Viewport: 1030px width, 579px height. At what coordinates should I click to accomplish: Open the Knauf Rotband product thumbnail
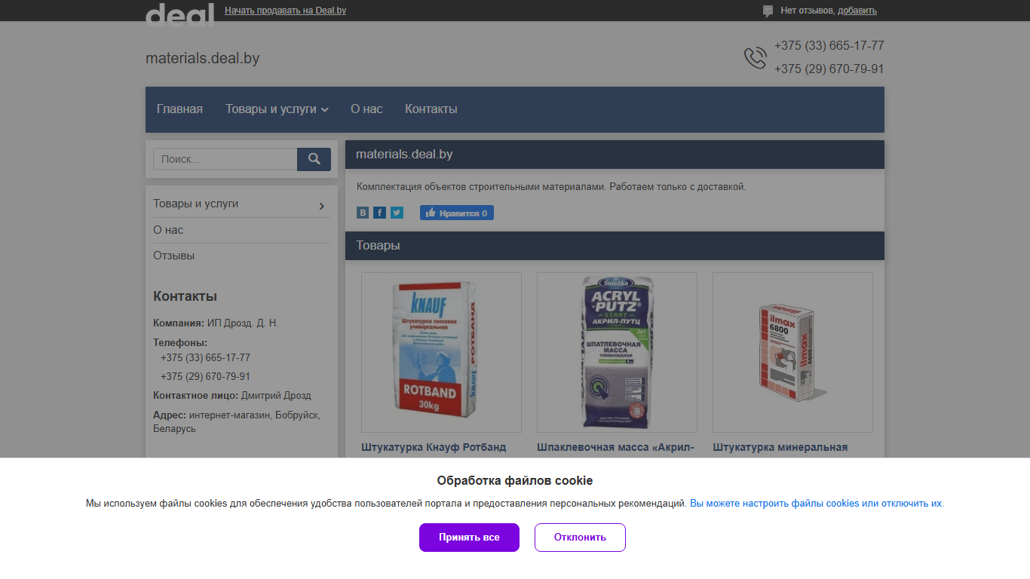pos(441,352)
